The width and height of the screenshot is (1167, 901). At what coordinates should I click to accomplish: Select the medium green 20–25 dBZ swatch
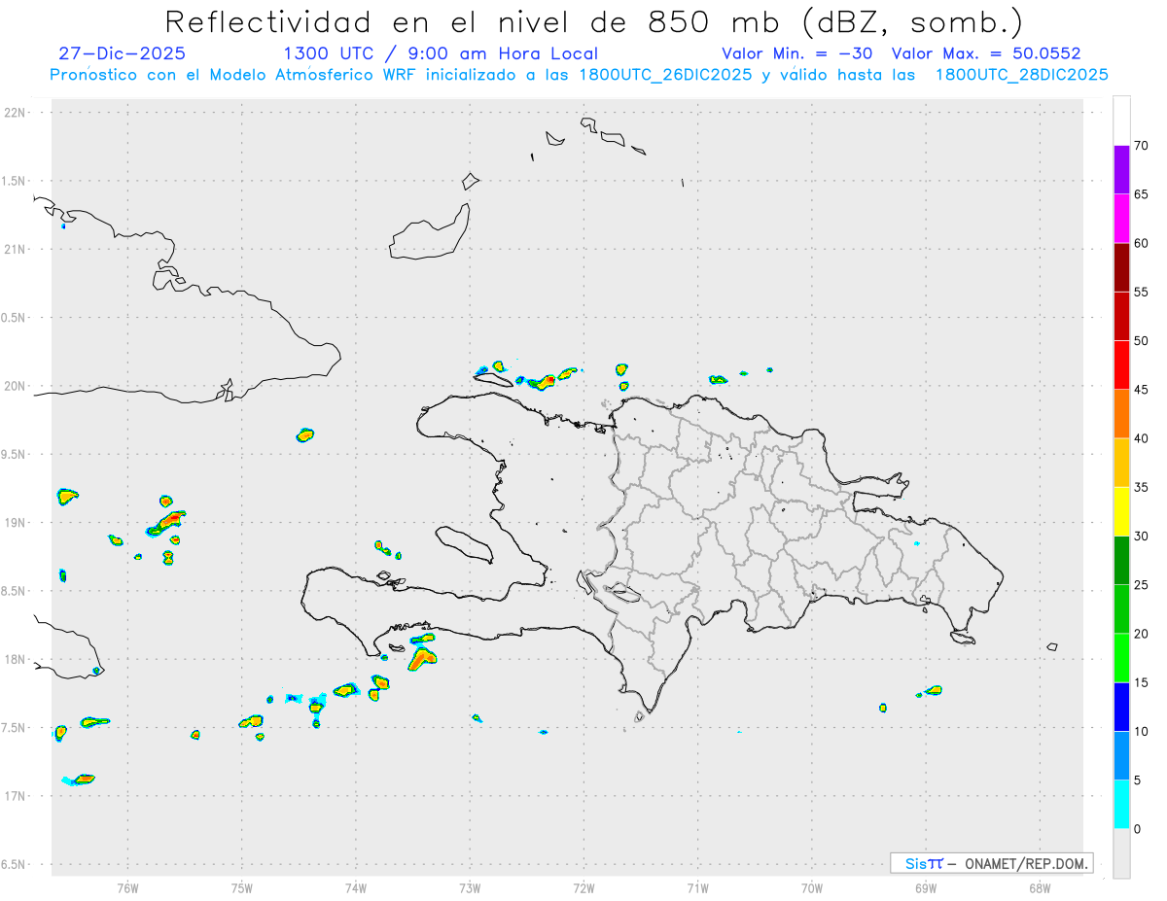pos(1121,609)
